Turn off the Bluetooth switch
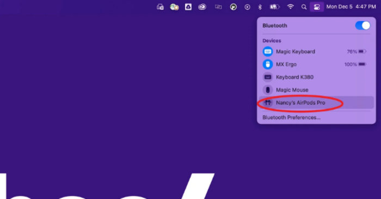The height and width of the screenshot is (199, 381). pos(362,26)
